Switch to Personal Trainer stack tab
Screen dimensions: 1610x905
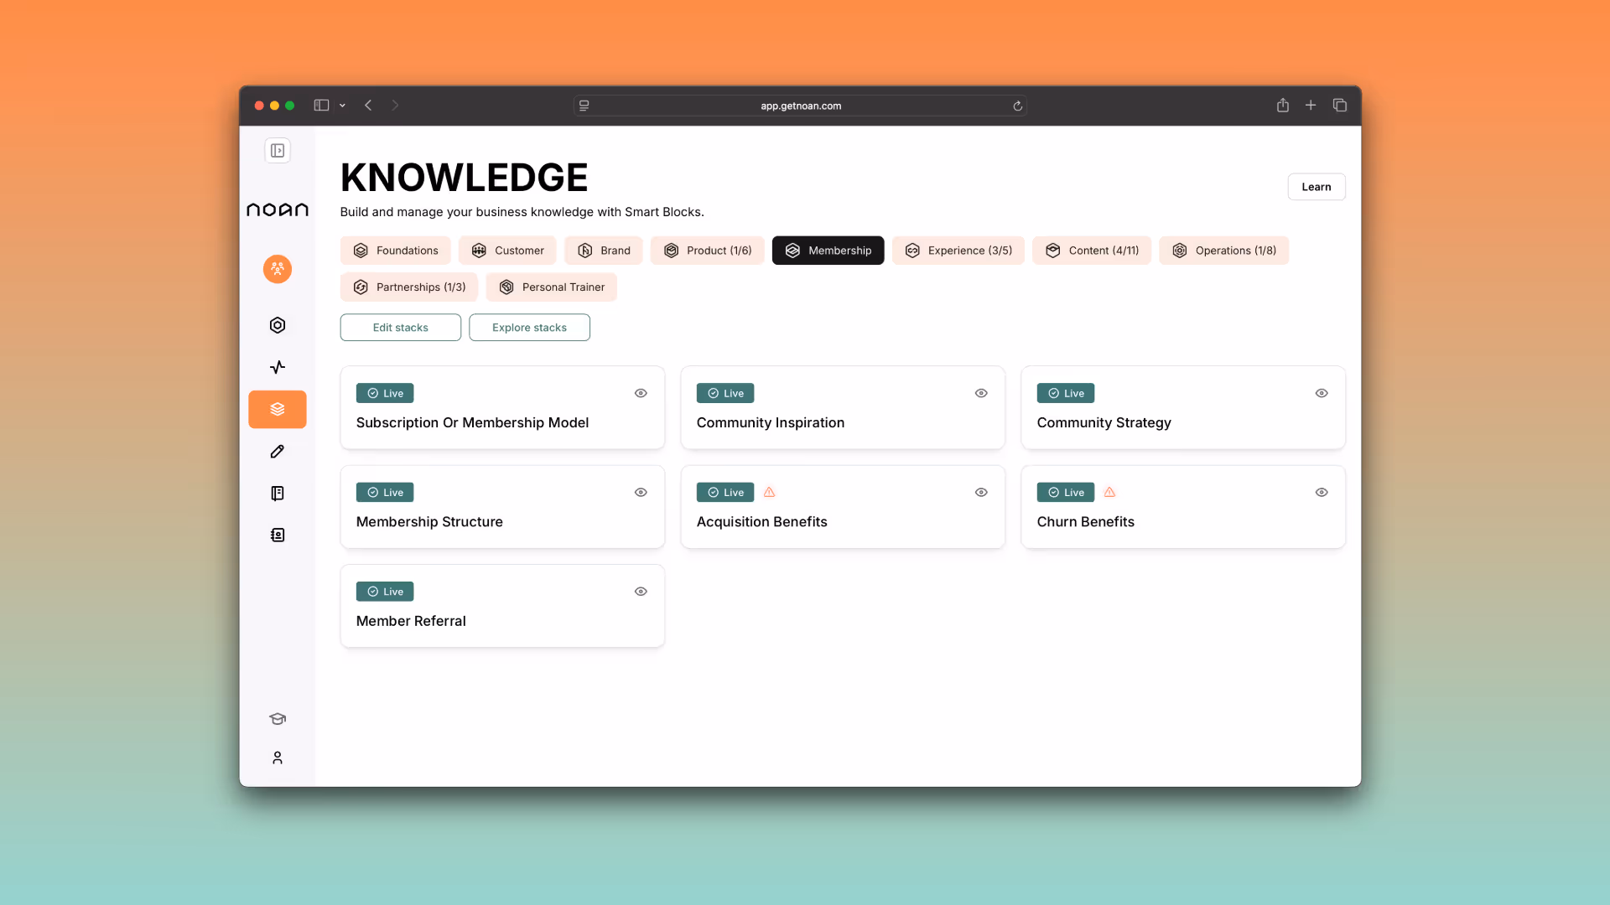coord(552,287)
